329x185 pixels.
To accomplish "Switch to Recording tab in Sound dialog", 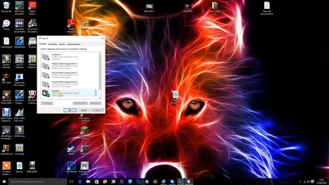I will pos(52,44).
